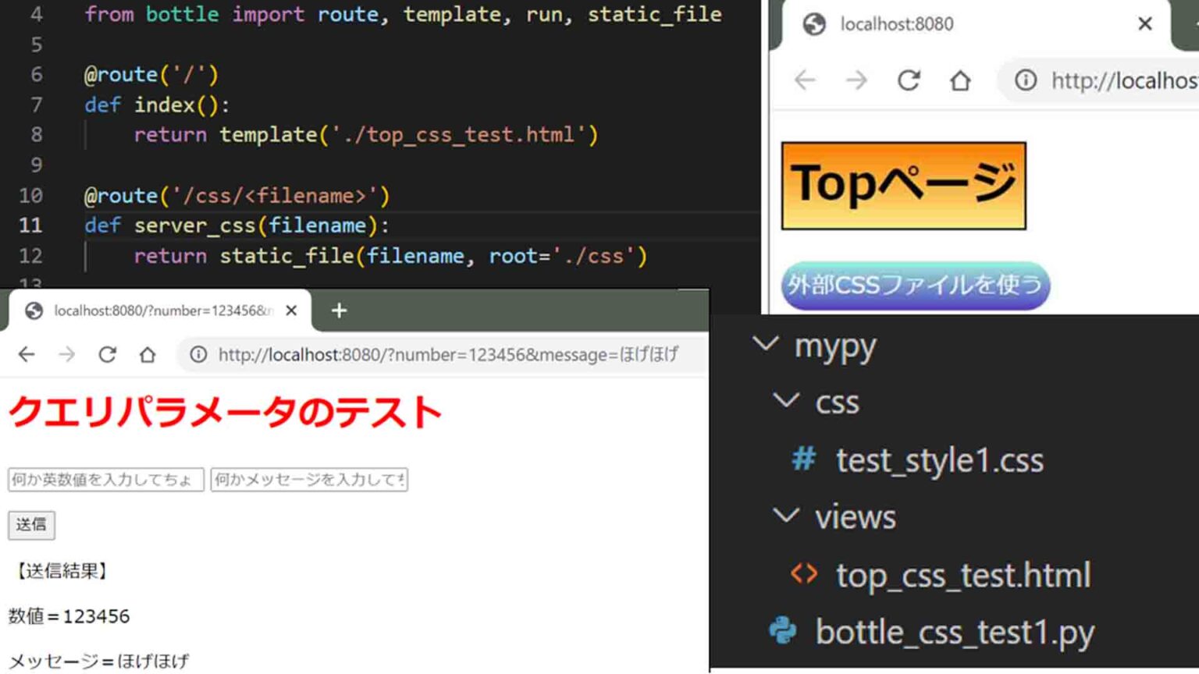This screenshot has width=1199, height=674.
Task: Click the message input field
Action: 309,480
